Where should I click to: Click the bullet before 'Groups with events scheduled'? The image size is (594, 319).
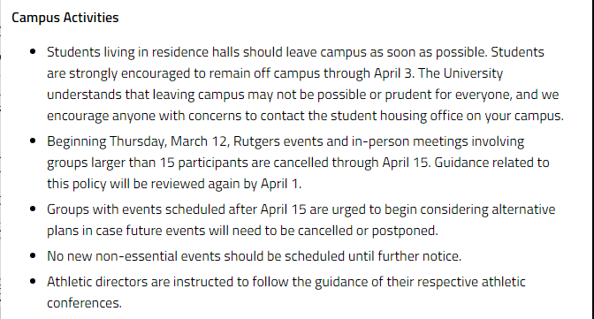pos(33,209)
